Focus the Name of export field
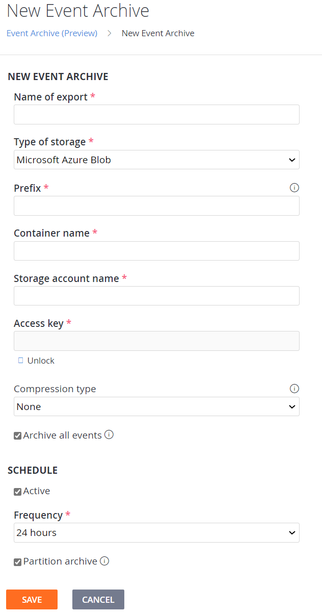 156,115
